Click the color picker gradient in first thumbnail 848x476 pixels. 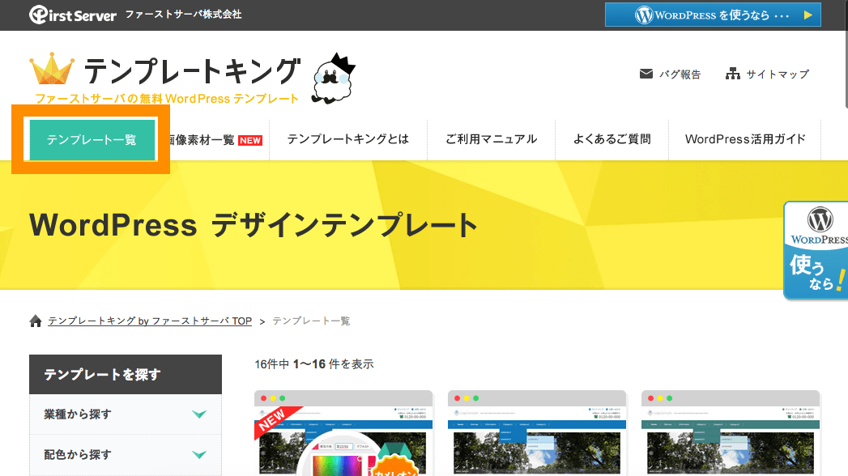click(x=337, y=465)
